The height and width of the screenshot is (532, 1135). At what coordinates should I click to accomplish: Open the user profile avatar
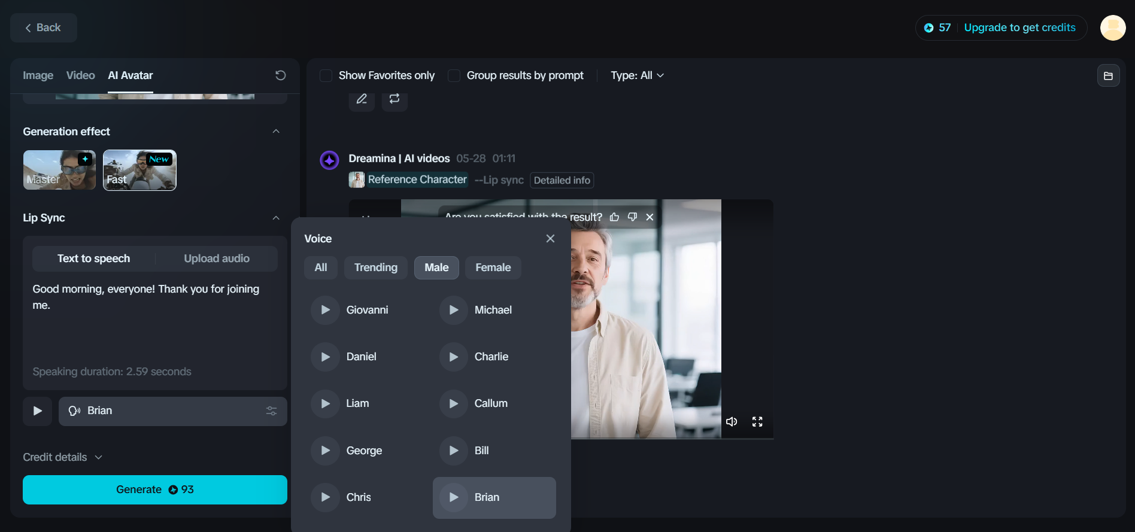pyautogui.click(x=1113, y=28)
